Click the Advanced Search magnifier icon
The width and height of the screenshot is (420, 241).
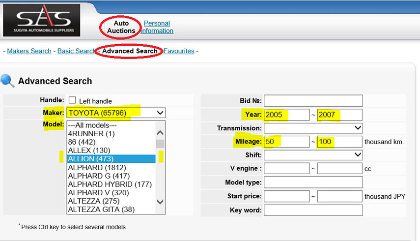coord(8,81)
